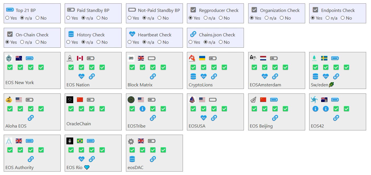Click EOS Beijing chains.json link icon
The height and width of the screenshot is (175, 371).
275,118
